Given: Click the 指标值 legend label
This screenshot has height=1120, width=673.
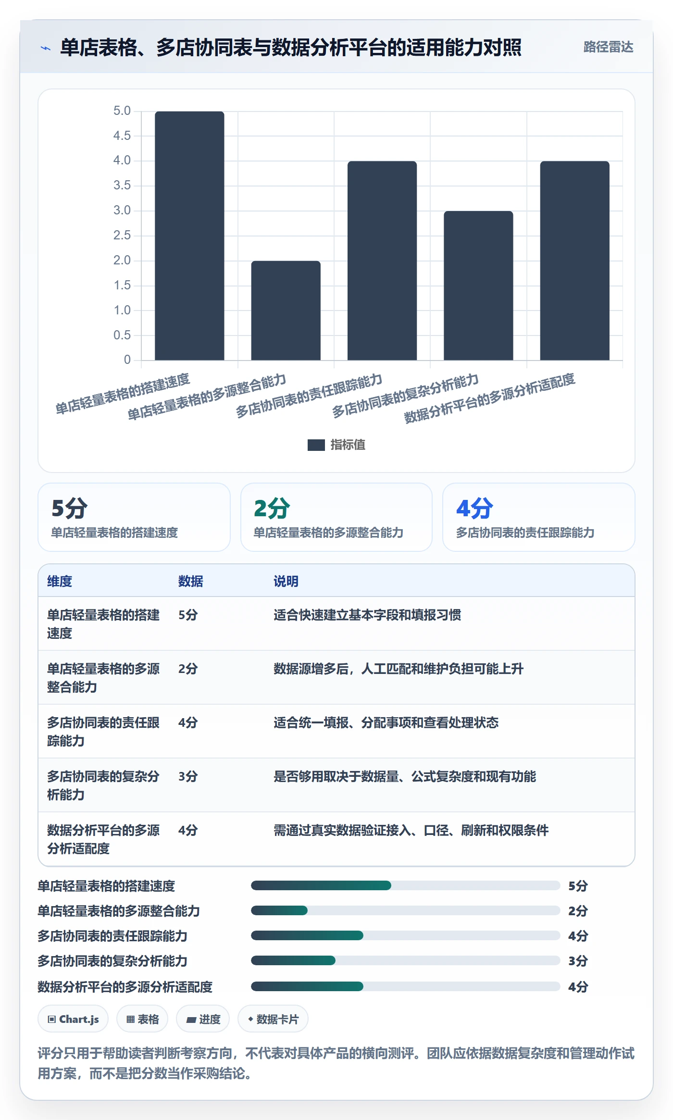Looking at the screenshot, I should tap(348, 445).
